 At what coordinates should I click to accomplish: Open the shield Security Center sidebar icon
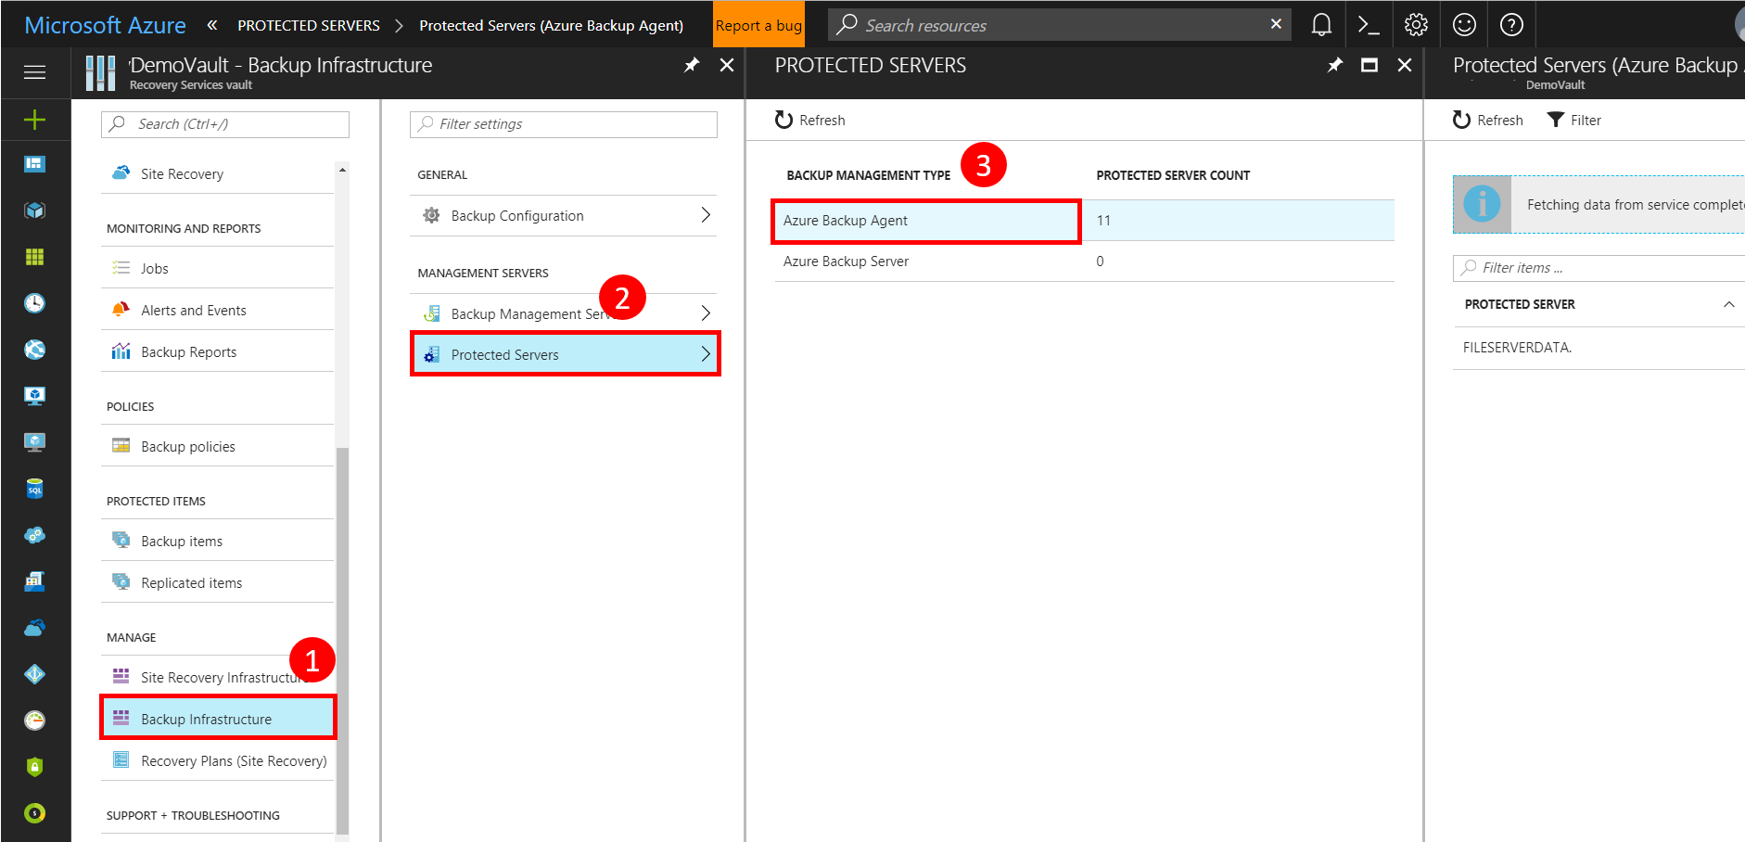[x=34, y=767]
